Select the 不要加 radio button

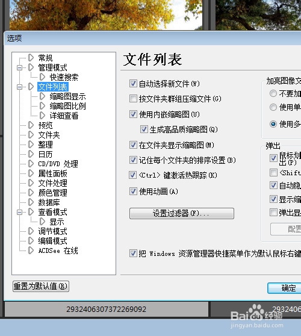(x=273, y=93)
